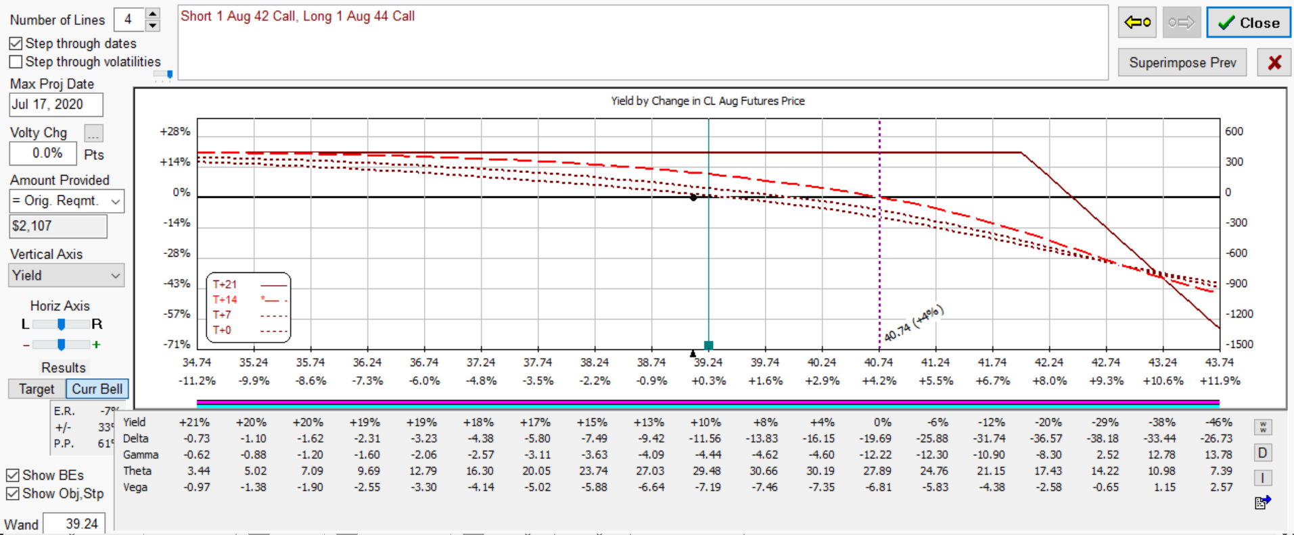Click the $2,107 amount field

[x=58, y=226]
